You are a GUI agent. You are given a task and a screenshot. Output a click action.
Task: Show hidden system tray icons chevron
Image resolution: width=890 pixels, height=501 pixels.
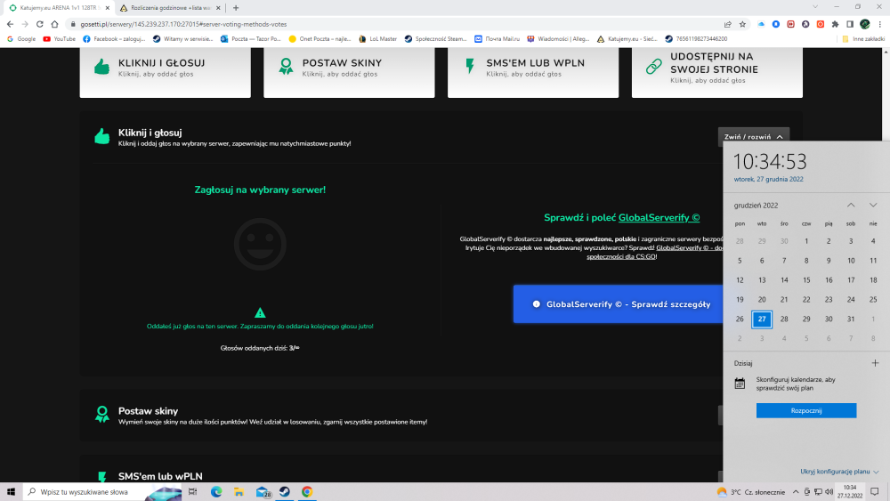[796, 492]
